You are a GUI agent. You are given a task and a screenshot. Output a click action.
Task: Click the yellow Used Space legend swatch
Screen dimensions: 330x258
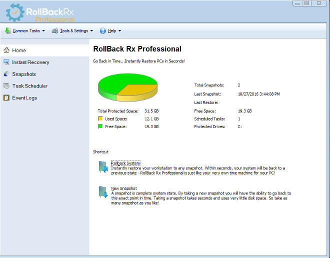(100, 119)
